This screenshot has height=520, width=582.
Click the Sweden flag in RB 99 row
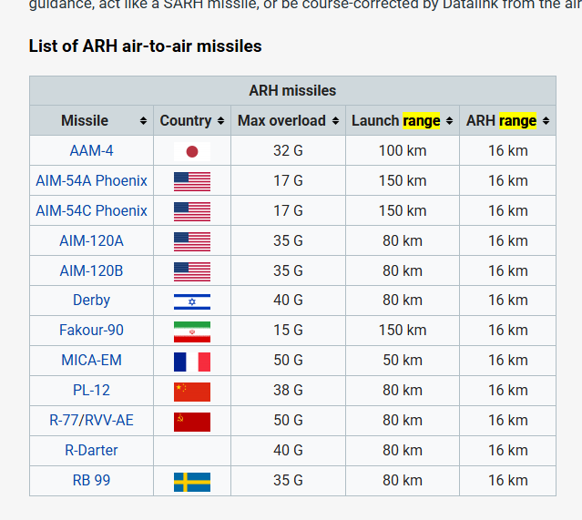(191, 482)
